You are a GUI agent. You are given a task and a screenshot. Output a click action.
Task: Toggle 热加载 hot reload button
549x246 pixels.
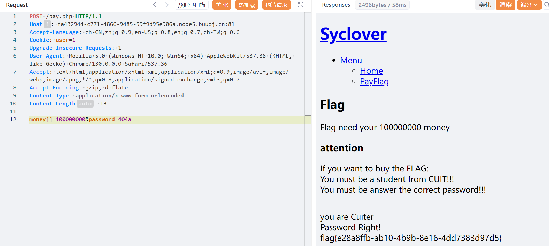(x=247, y=5)
